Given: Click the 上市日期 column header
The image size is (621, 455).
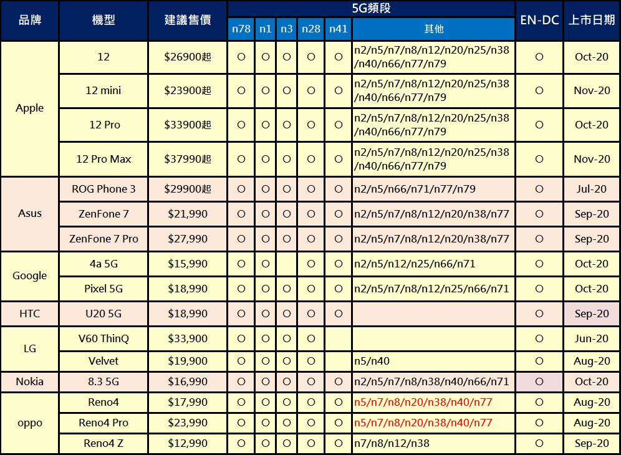Looking at the screenshot, I should (592, 21).
